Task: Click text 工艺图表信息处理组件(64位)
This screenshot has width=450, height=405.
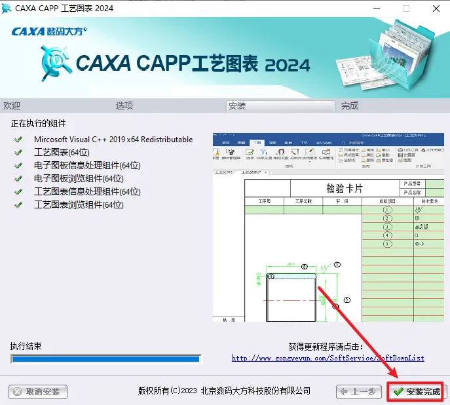Action: [87, 192]
